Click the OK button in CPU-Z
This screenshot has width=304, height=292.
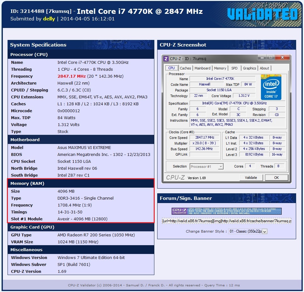276,178
